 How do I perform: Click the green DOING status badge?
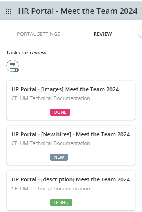[61, 203]
